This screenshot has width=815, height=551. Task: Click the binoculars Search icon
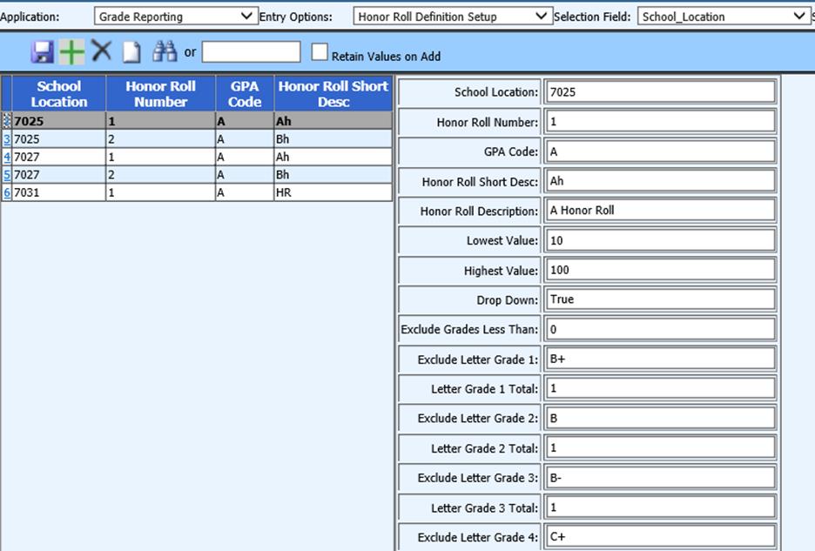164,52
